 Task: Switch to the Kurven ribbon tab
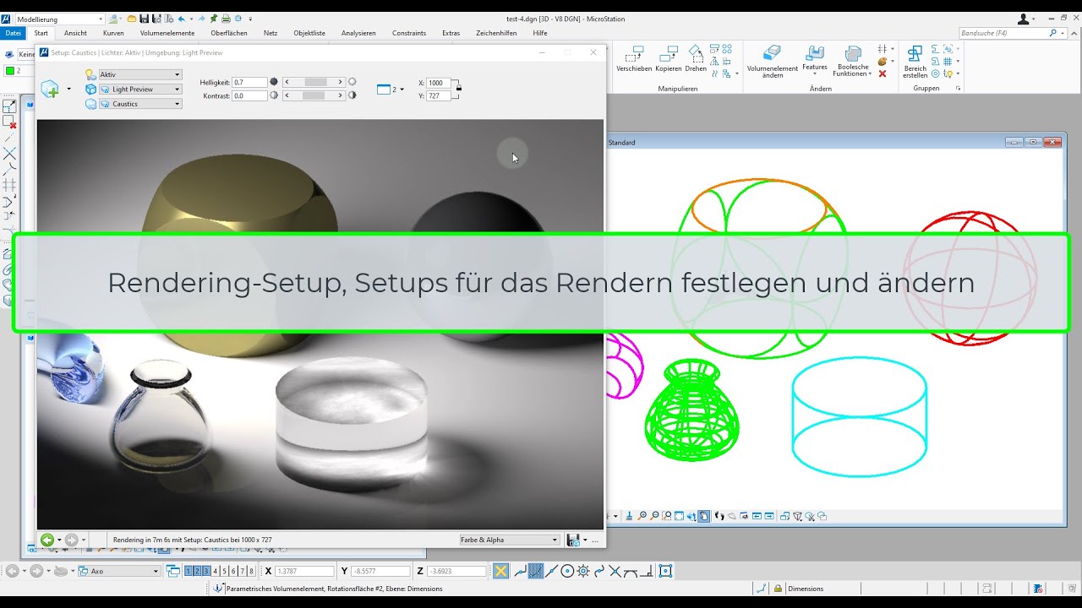113,33
